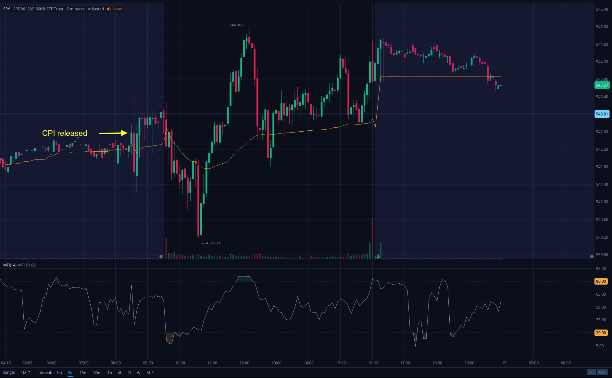Expand the M interval dropdown arrow
The image size is (612, 378).
(x=153, y=372)
